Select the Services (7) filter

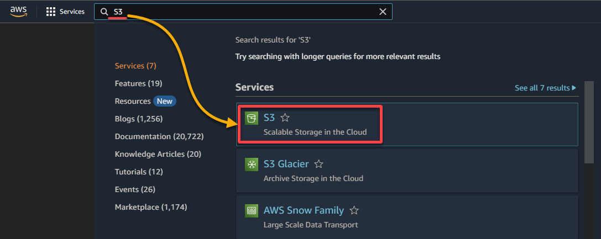[x=135, y=66]
